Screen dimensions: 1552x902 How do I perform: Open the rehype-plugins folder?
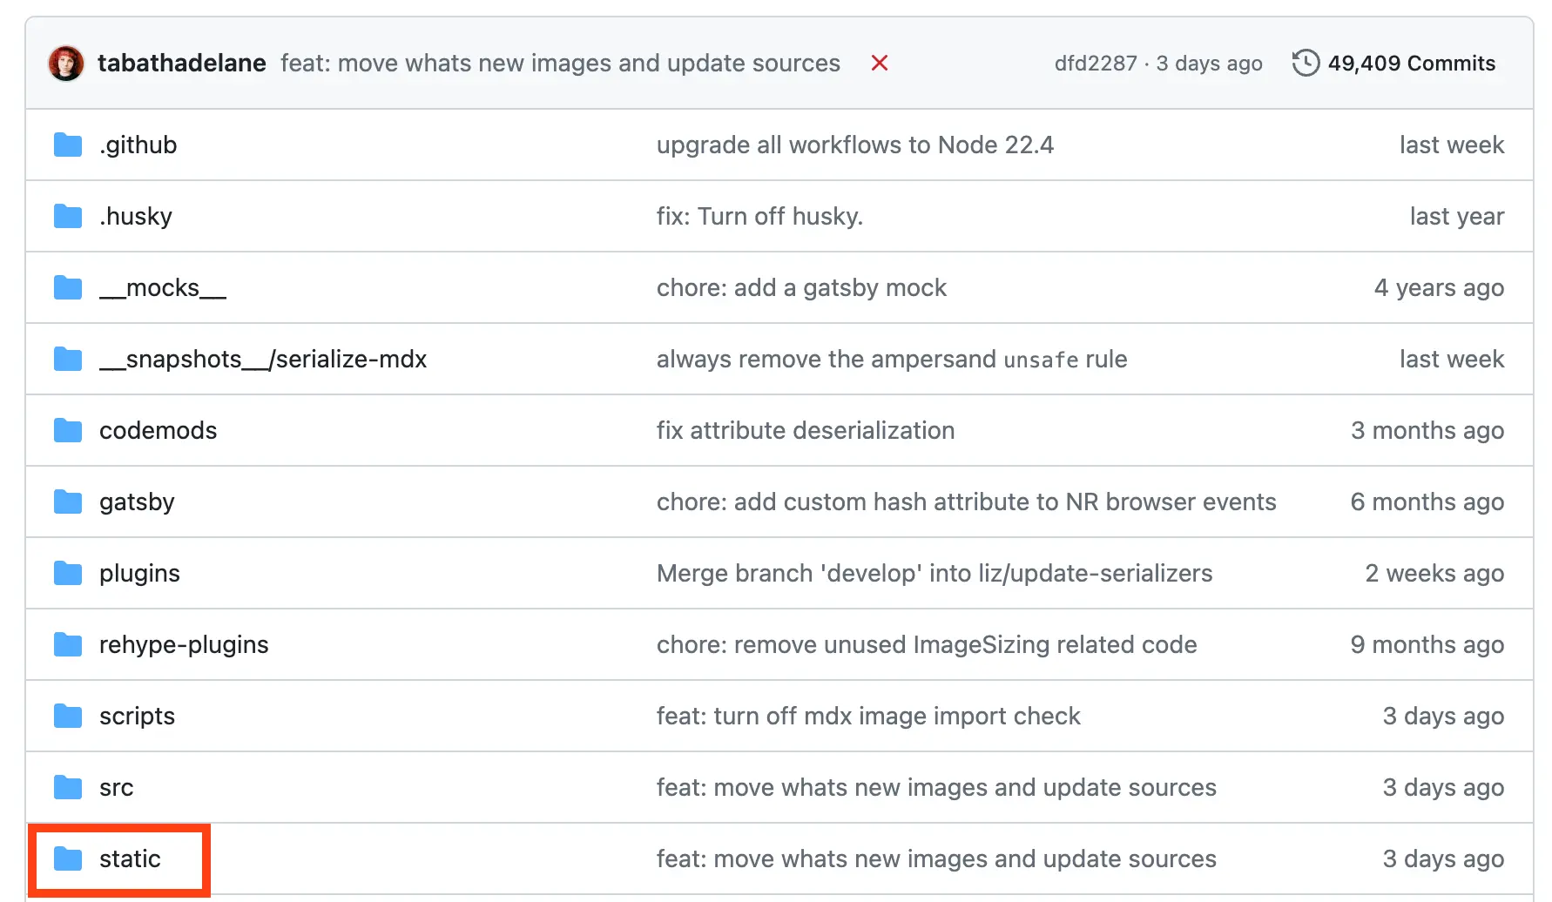coord(184,645)
